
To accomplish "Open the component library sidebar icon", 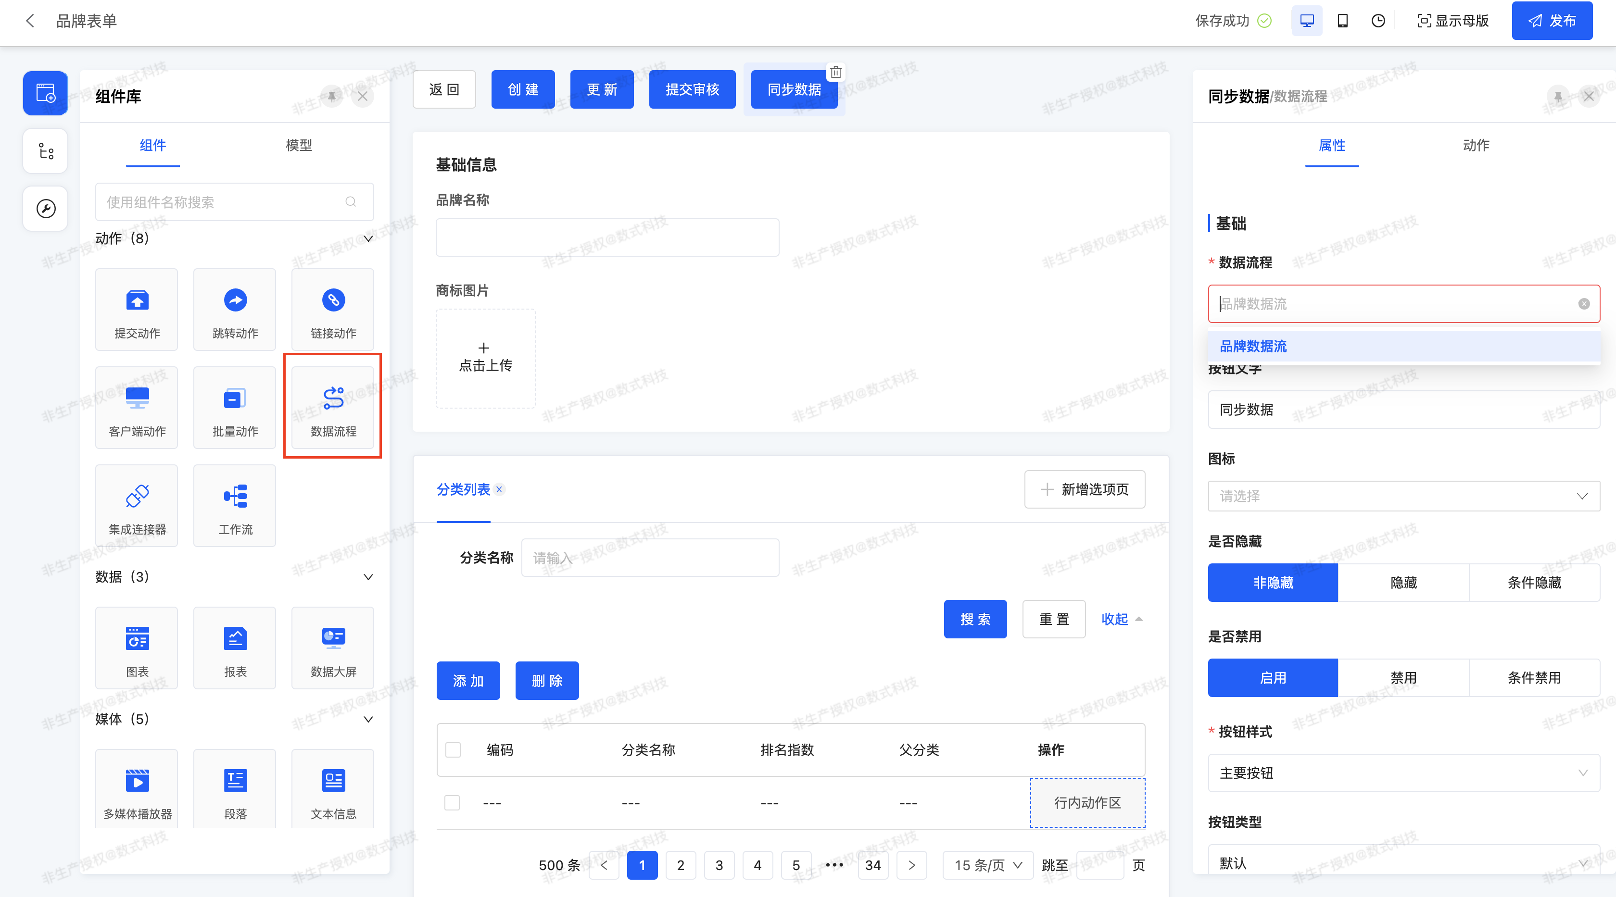I will 45,93.
